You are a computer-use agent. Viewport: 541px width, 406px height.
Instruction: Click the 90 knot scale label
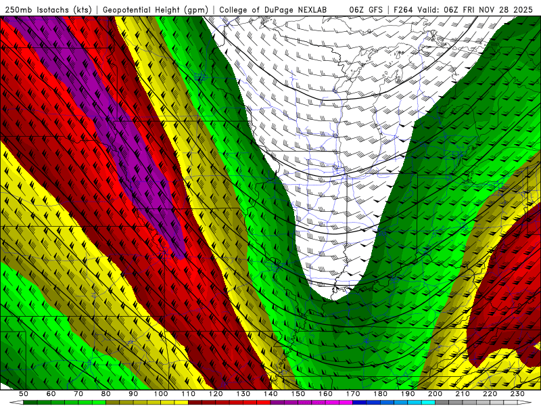133,394
